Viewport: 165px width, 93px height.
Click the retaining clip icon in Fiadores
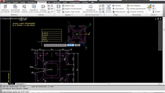[x=49, y=12]
